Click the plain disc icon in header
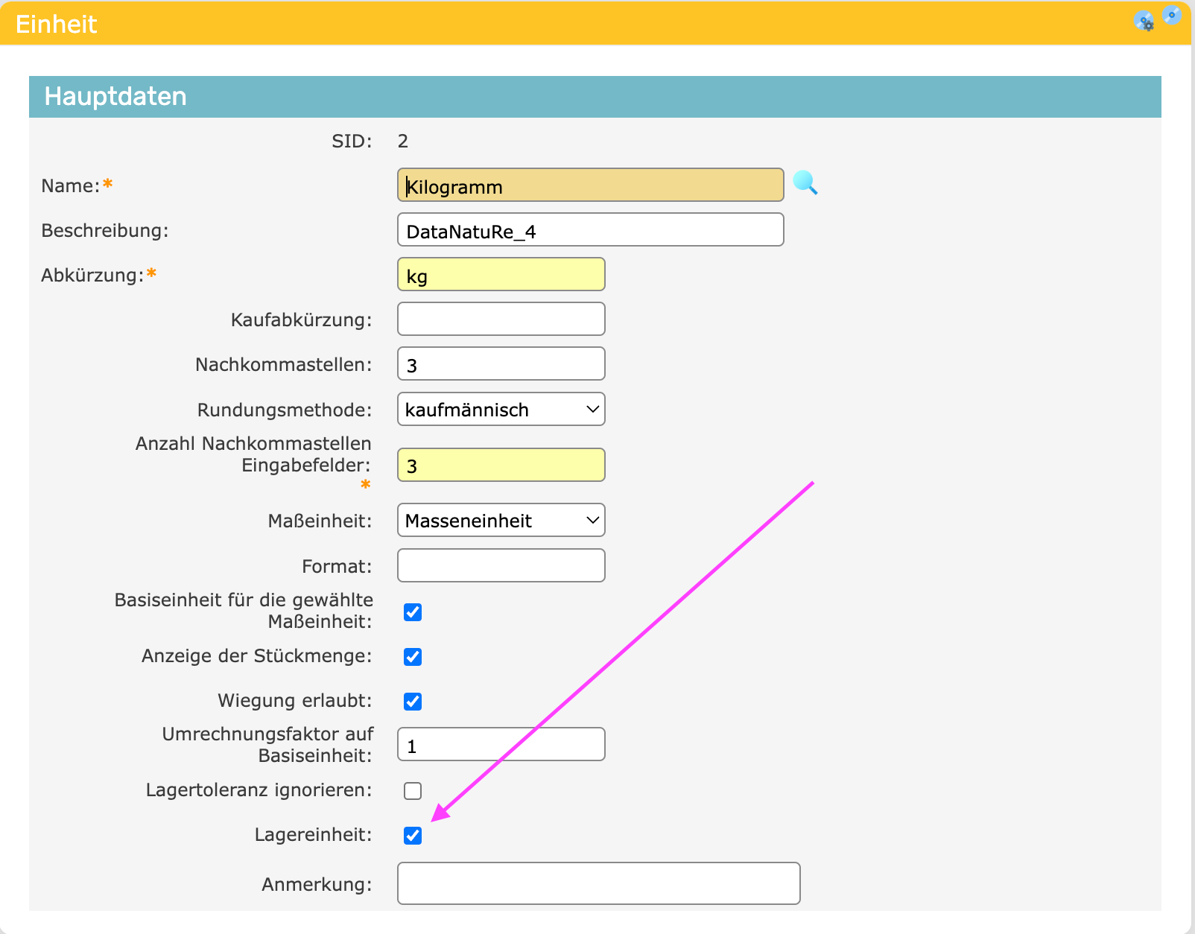The width and height of the screenshot is (1195, 934). point(1172,15)
